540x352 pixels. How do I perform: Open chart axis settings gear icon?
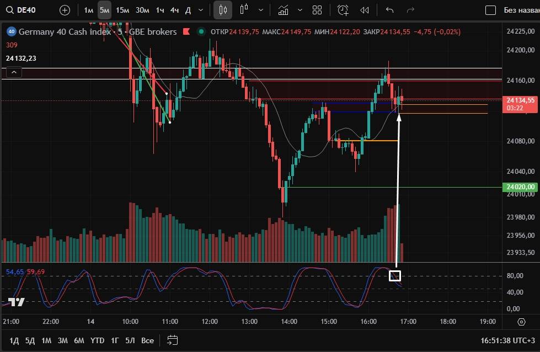(522, 322)
